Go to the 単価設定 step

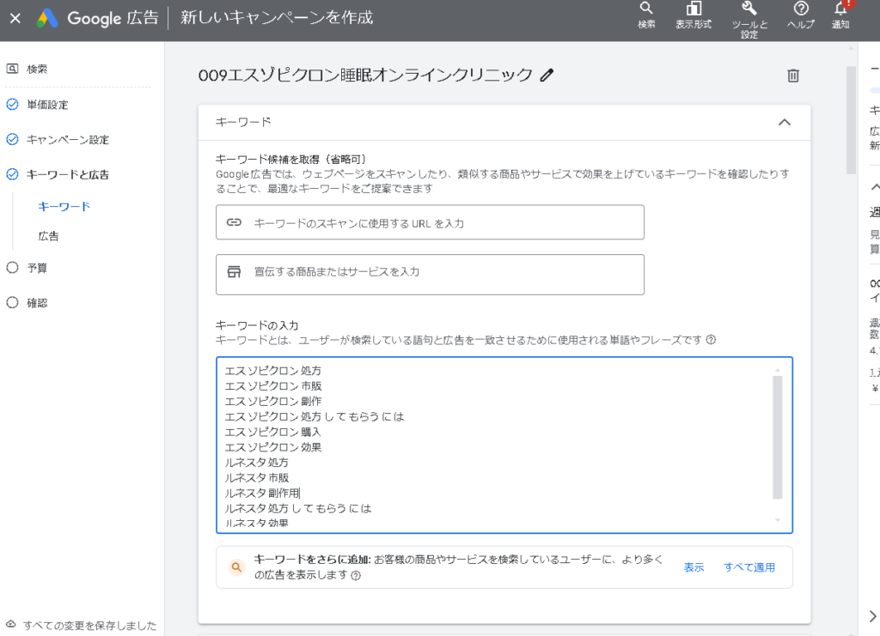48,105
